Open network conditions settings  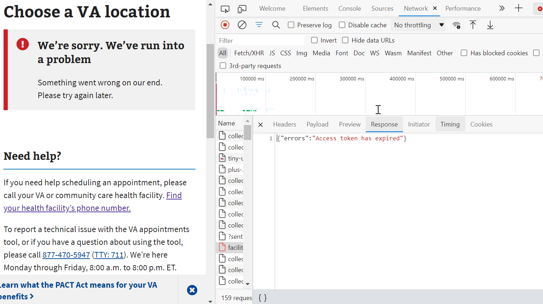coord(457,25)
